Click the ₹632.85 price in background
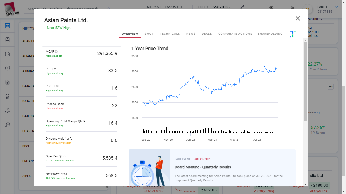 tap(209, 190)
